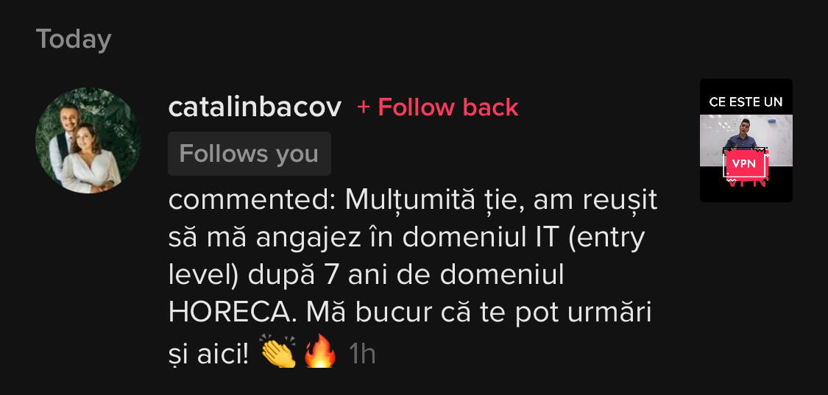Click the CE ESTE UN title on the thumbnail
The width and height of the screenshot is (828, 395).
click(746, 102)
